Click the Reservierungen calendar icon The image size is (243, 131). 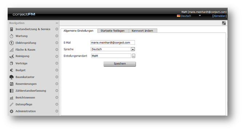12,84
